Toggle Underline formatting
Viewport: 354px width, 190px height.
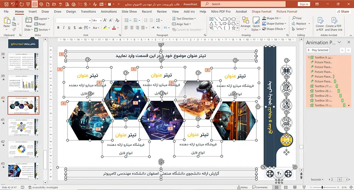[69, 28]
